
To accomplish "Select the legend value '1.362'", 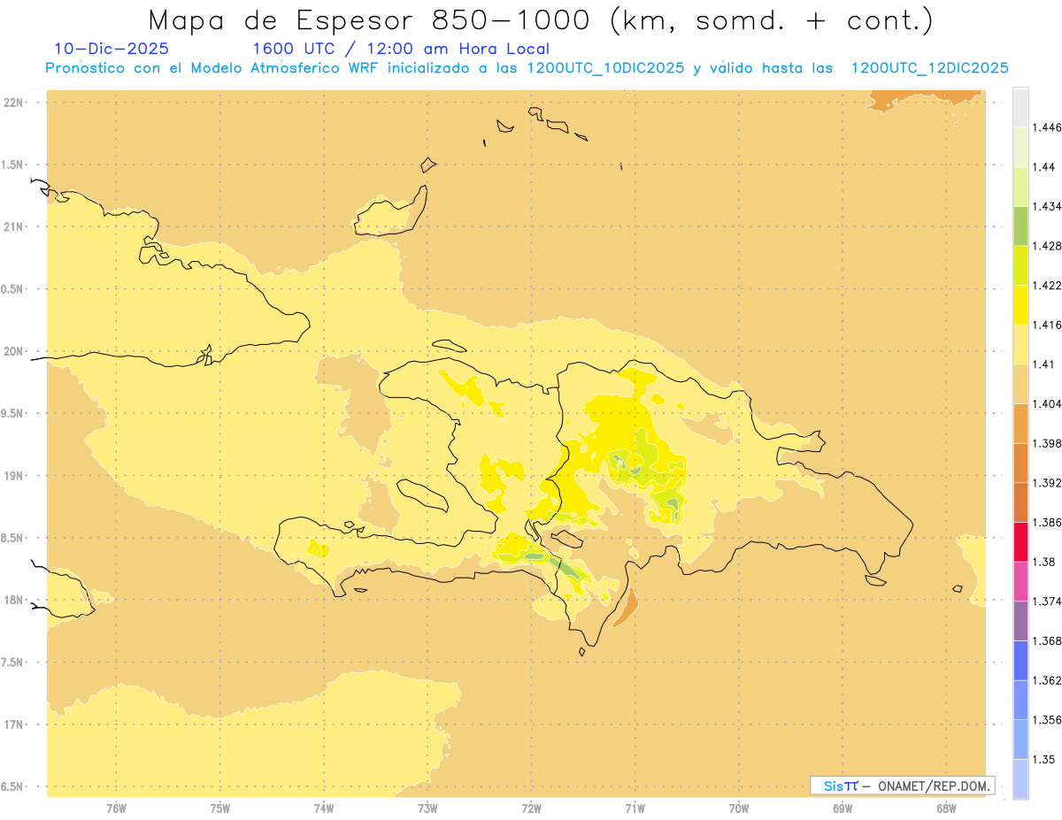I will pyautogui.click(x=1048, y=680).
